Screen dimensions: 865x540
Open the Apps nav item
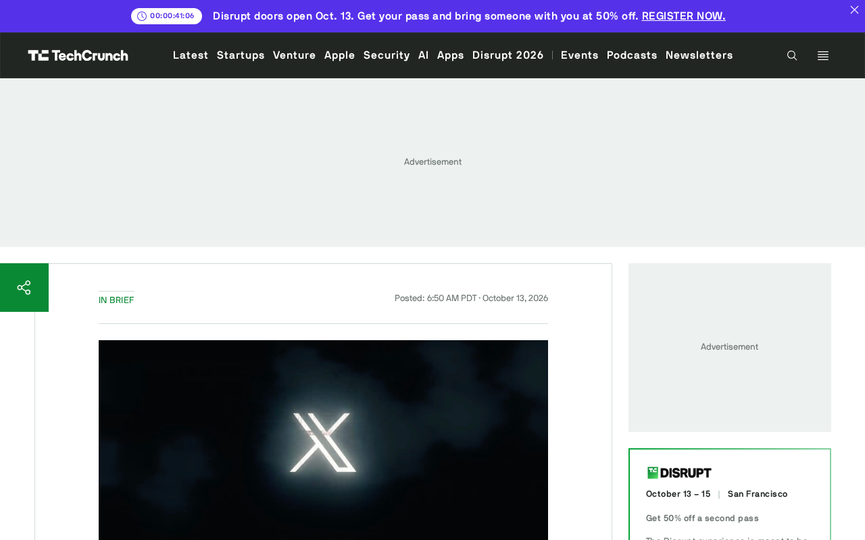click(451, 55)
